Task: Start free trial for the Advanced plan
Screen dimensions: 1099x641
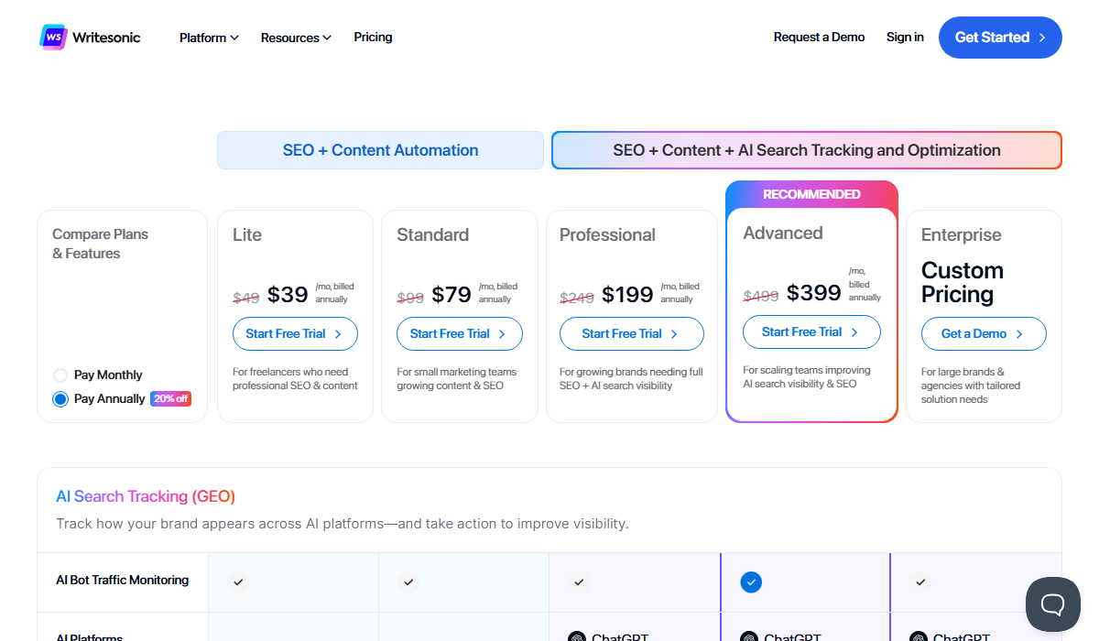Action: (811, 332)
